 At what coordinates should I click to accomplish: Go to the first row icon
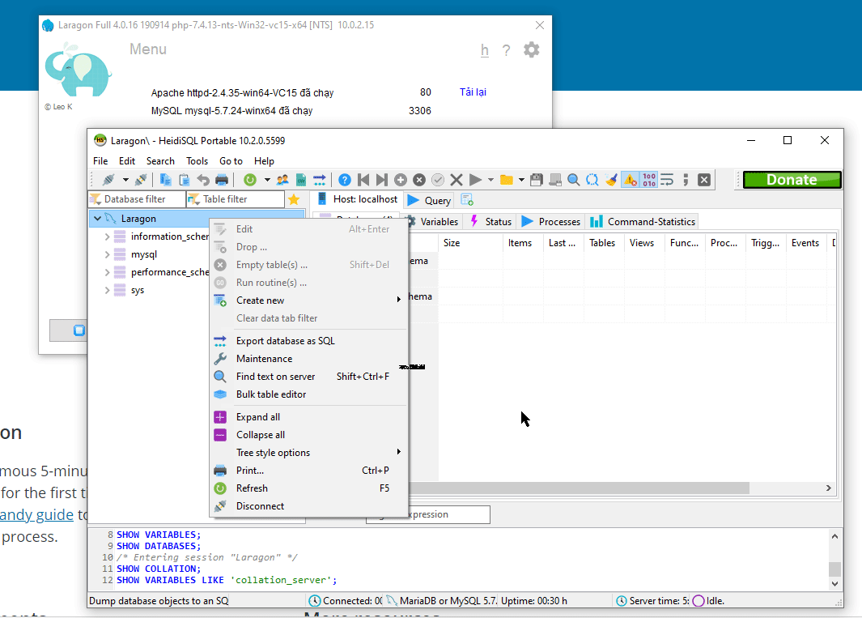click(363, 179)
